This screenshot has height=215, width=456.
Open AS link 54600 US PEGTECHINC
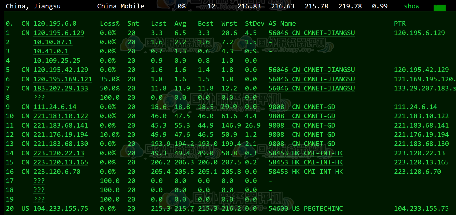tap(306, 209)
